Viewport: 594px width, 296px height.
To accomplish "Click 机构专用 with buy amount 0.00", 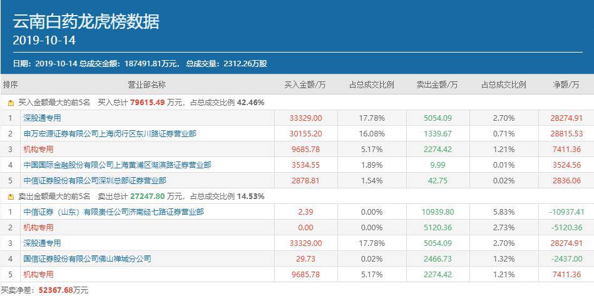I will (38, 228).
